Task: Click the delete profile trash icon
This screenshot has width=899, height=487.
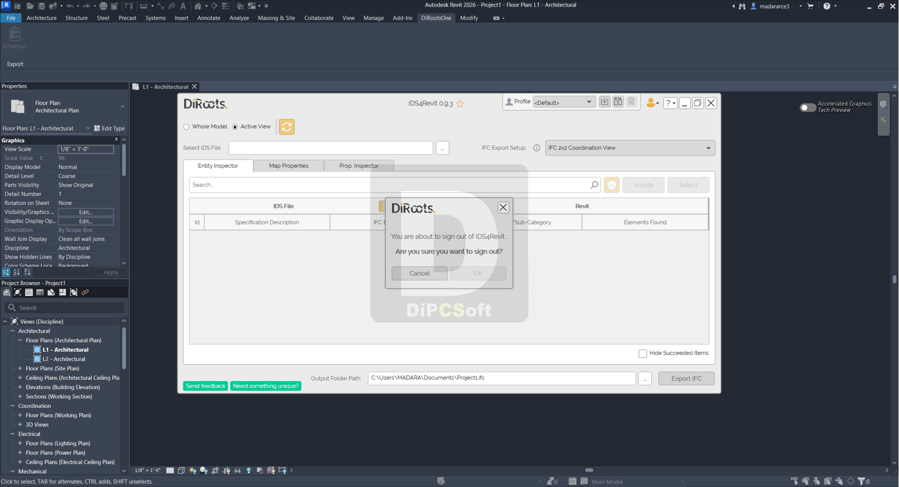Action: click(632, 102)
